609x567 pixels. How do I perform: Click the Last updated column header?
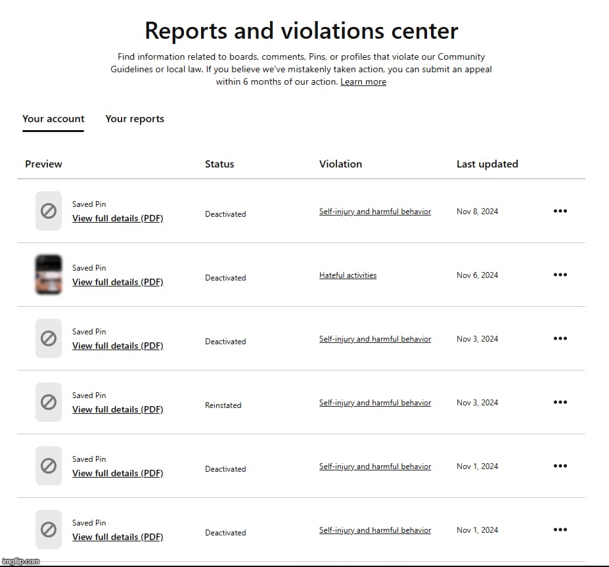pos(487,164)
